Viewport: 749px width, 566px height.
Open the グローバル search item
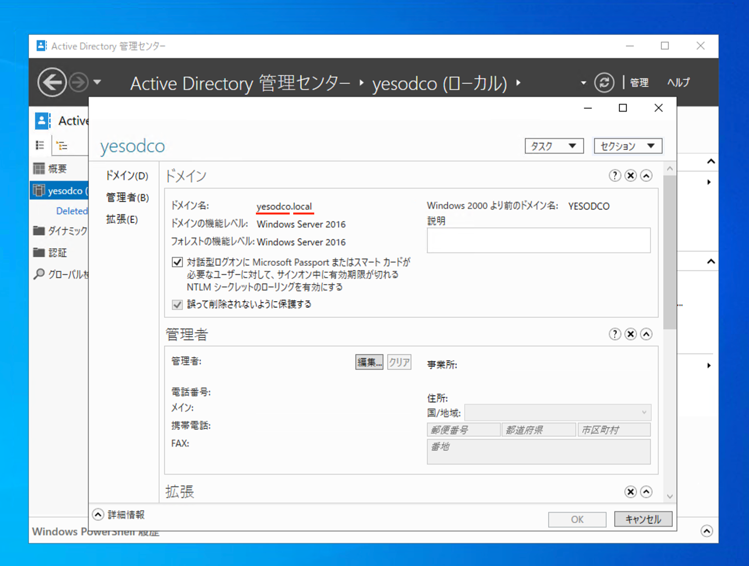point(60,274)
